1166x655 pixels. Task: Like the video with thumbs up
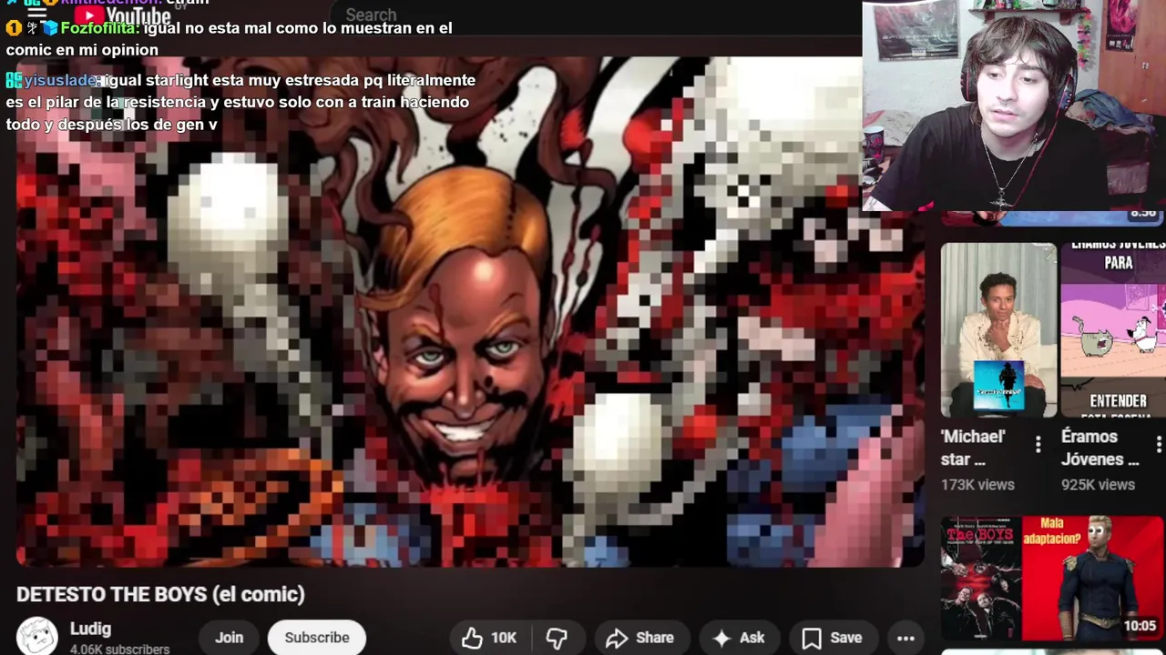pos(490,638)
